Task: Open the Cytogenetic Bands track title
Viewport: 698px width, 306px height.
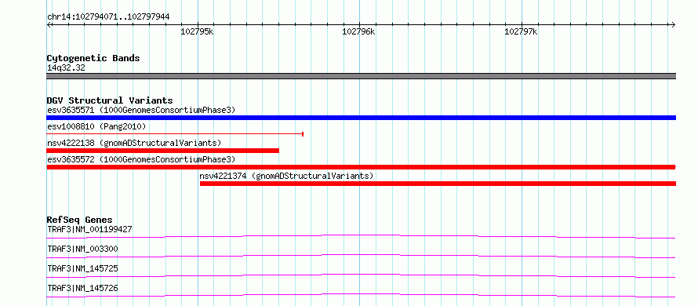Action: 93,58
